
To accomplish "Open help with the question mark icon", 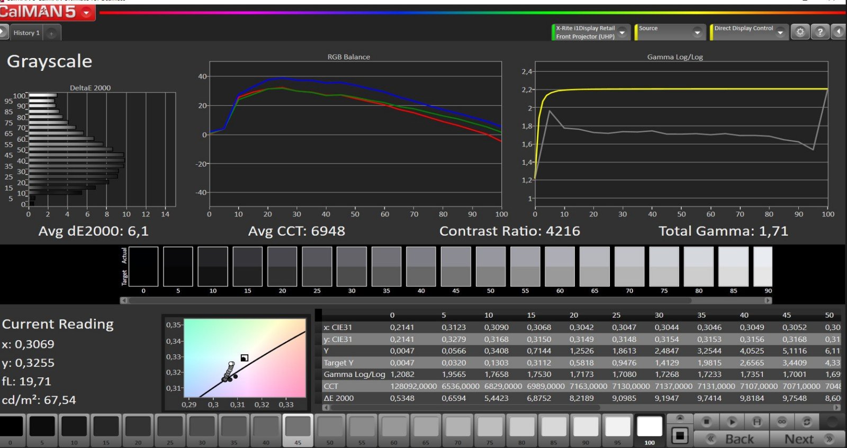I will pos(820,32).
